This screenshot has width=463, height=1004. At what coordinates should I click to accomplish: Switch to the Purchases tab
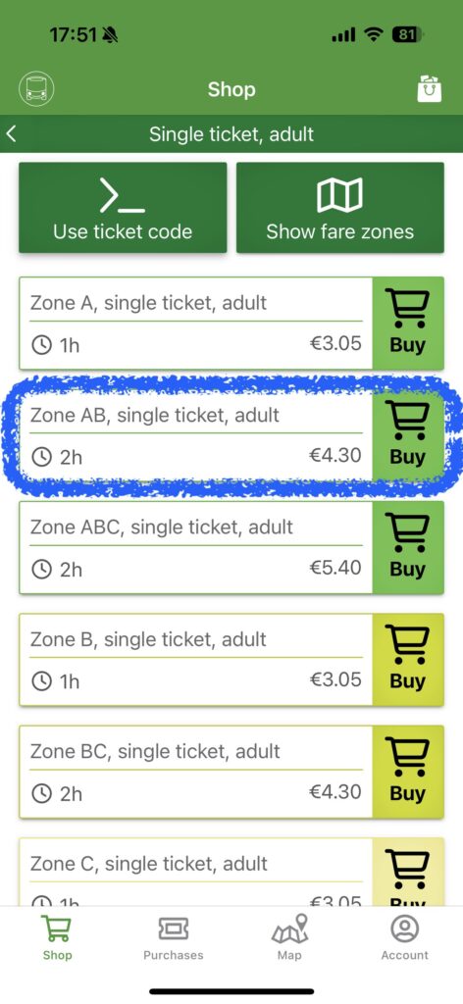coord(173,938)
